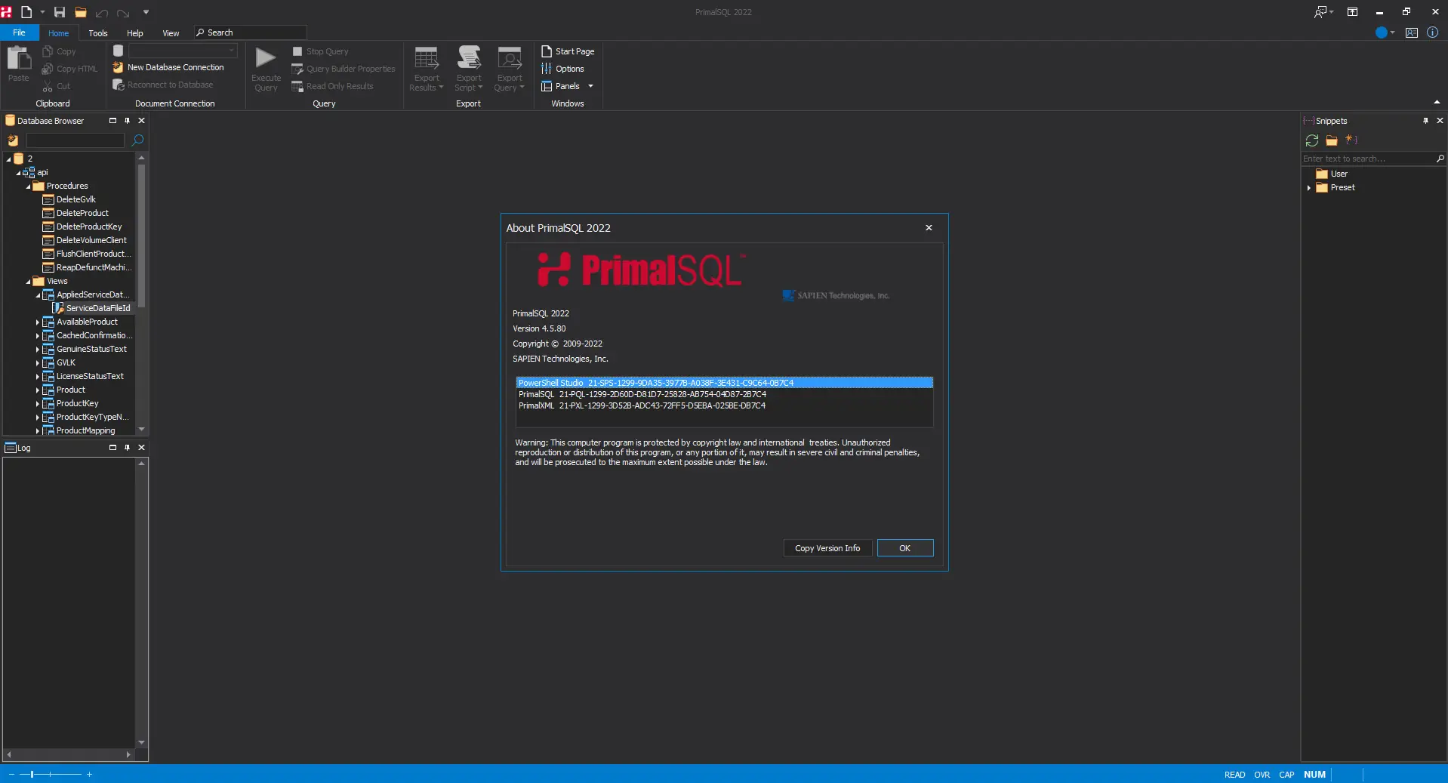
Task: Open the File menu
Action: coord(19,32)
